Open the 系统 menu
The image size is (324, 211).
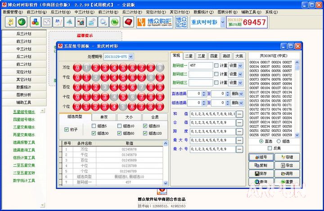point(271,12)
